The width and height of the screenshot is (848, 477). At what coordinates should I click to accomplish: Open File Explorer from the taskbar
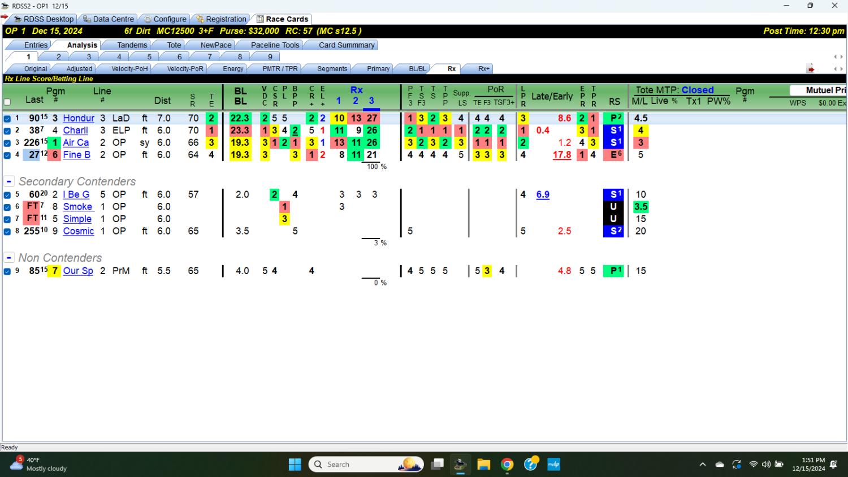click(483, 465)
